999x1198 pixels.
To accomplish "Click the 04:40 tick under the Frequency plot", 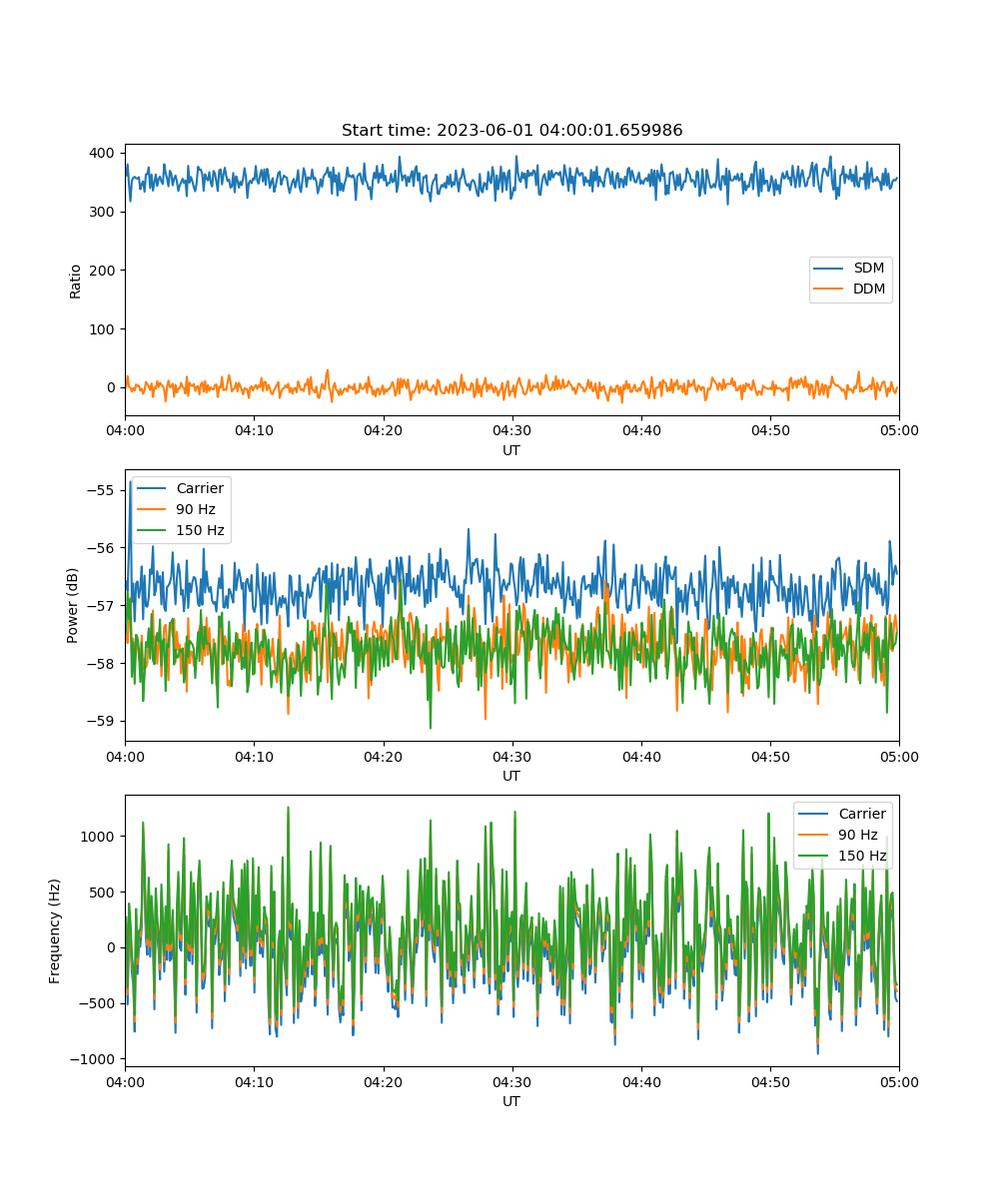I will (640, 1082).
